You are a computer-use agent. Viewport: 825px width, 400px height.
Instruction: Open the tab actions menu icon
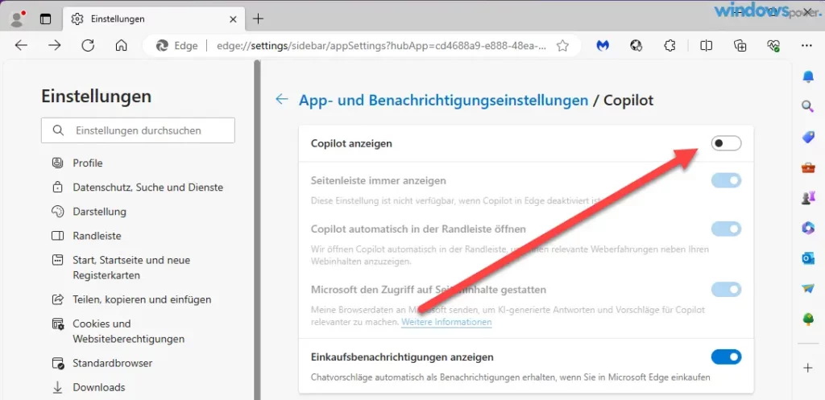[x=46, y=19]
